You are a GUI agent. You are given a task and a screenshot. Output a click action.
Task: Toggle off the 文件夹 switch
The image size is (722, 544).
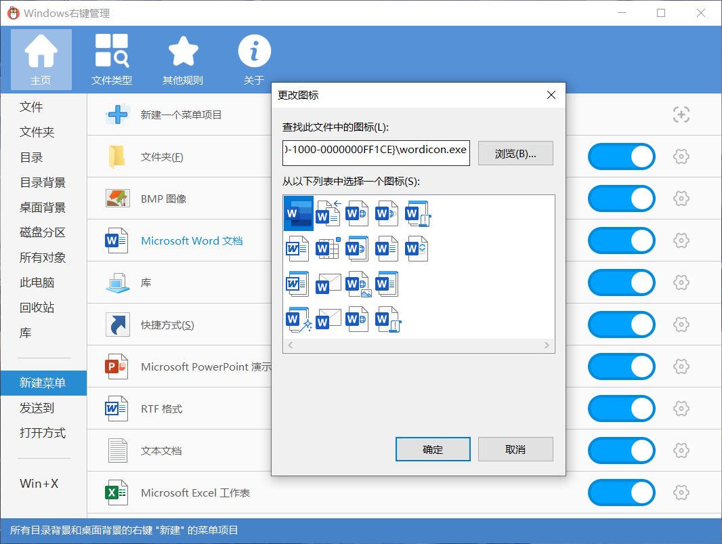(621, 156)
